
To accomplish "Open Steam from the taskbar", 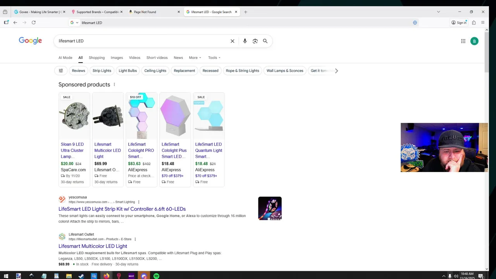I will [x=81, y=276].
